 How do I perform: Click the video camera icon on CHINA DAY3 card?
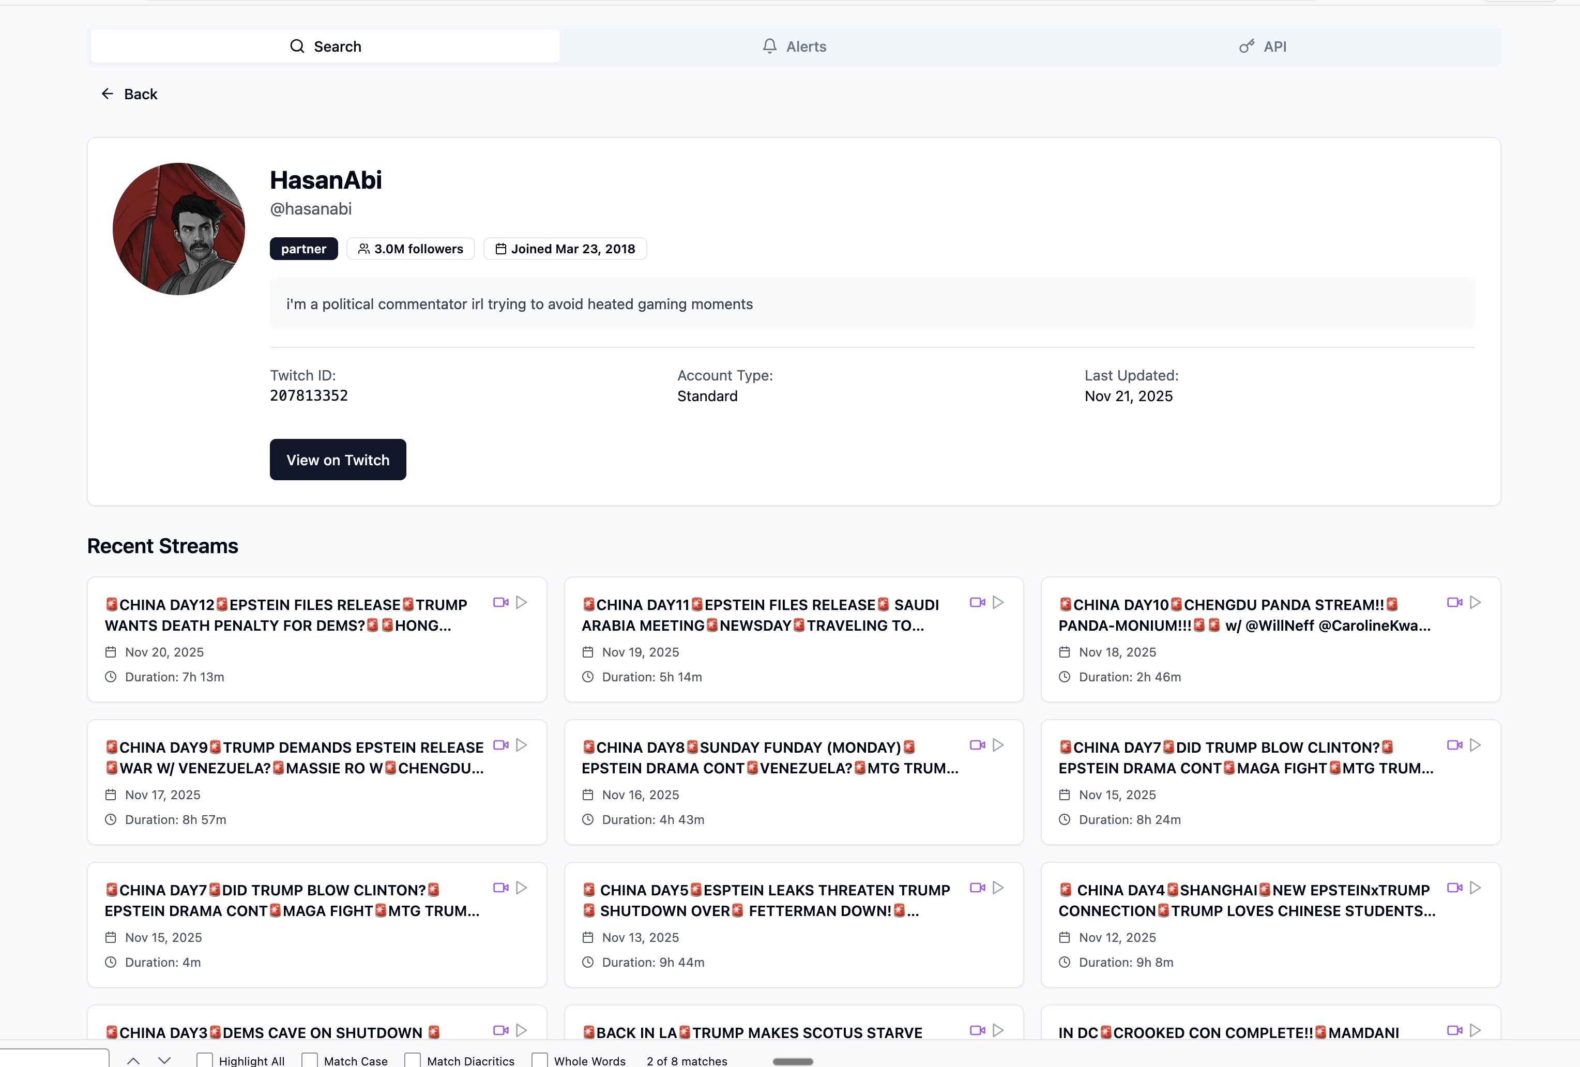501,1030
